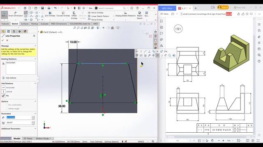Collapse the Parameters section
This screenshot has width=263, height=147.
[x=35, y=114]
